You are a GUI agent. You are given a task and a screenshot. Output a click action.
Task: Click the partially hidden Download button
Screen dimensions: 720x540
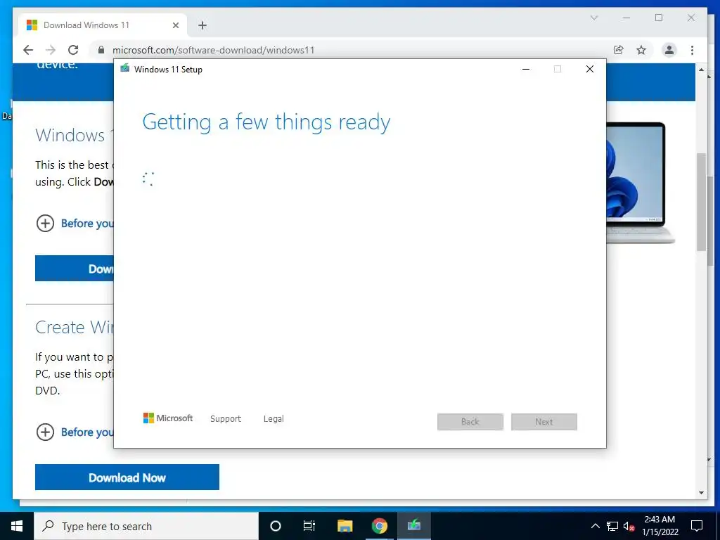(x=75, y=268)
